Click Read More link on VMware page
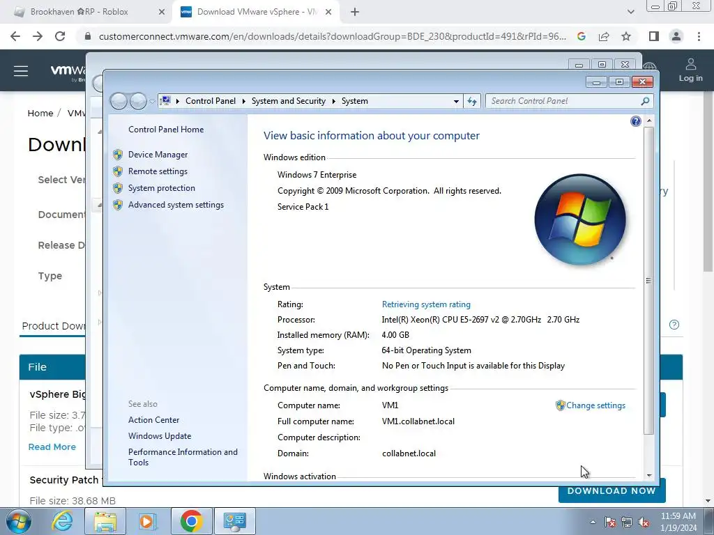Screen dimensions: 714x535 pyautogui.click(x=52, y=447)
